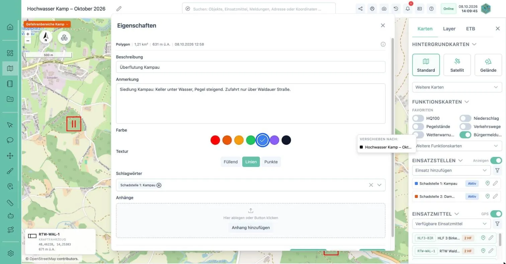This screenshot has height=264, width=506.
Task: Choose Hochwasser Kamp in the move menu
Action: click(x=387, y=147)
